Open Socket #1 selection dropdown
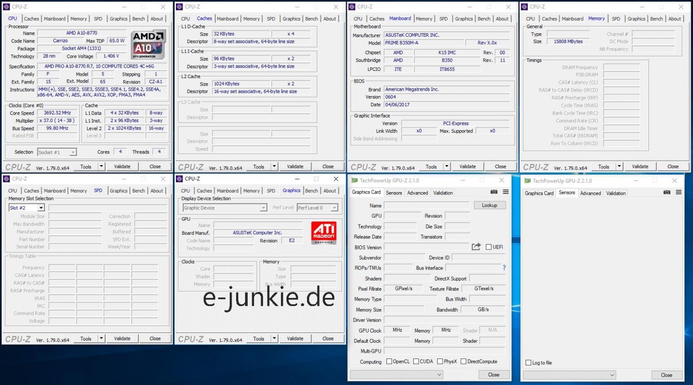Viewport: 693px width, 385px height. pos(57,152)
